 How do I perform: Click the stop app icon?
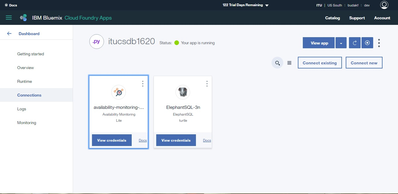(x=367, y=43)
